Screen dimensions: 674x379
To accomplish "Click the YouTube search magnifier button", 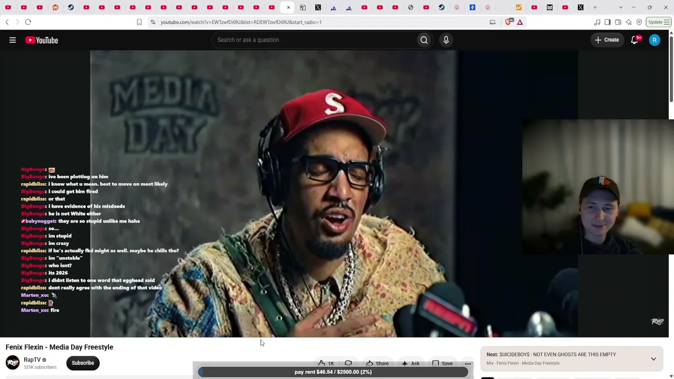I will tap(424, 40).
